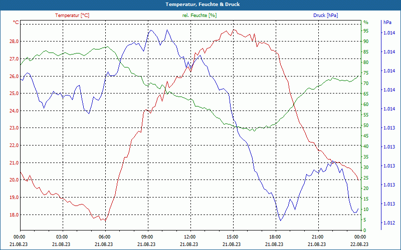Image resolution: width=401 pixels, height=250 pixels.
Task: Click the '10' humidity axis value
Action: tap(366, 209)
